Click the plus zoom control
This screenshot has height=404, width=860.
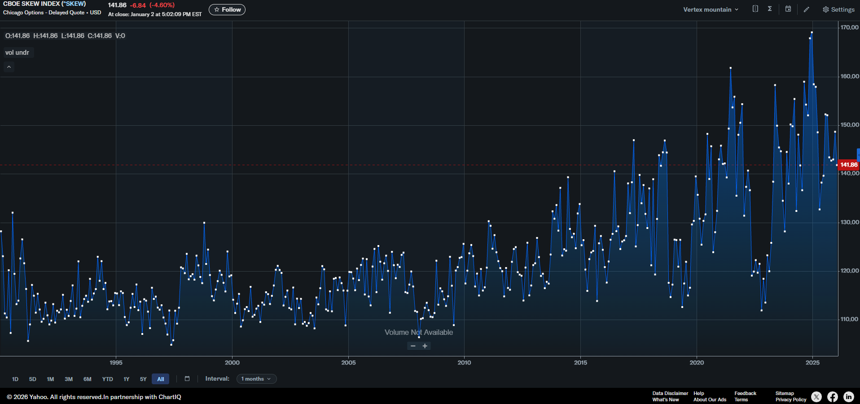[425, 346]
